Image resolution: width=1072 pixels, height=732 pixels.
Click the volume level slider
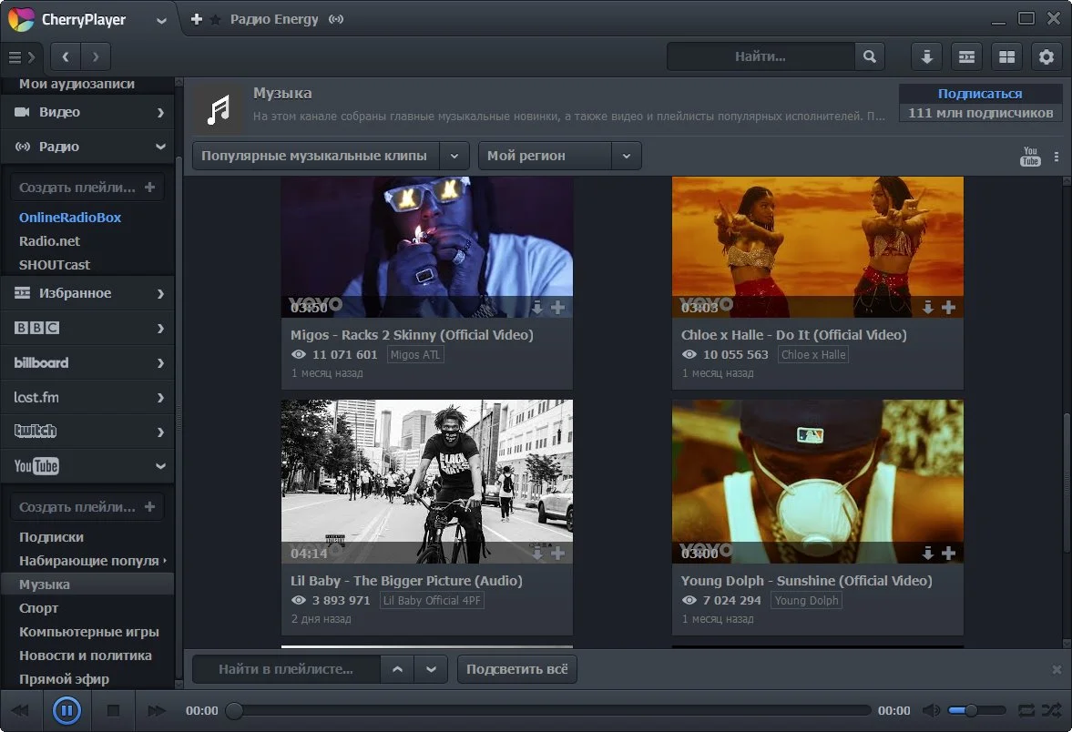[x=977, y=711]
